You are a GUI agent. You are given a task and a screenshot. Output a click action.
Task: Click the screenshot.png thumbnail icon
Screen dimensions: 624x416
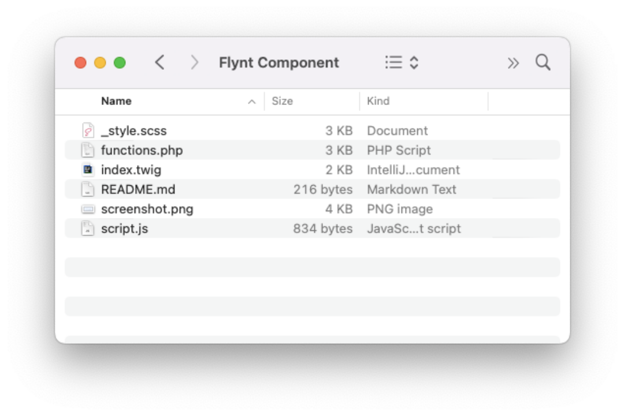(x=88, y=209)
